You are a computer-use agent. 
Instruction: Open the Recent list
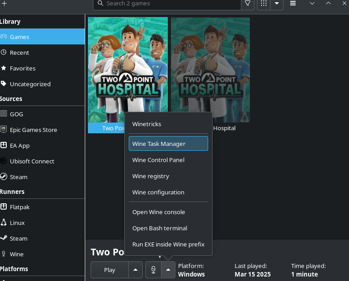point(42,53)
